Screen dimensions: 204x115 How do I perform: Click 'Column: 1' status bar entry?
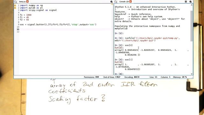pyautogui.click(x=165, y=77)
